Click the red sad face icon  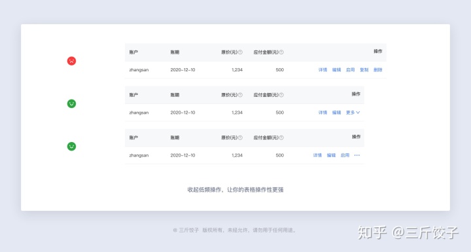click(71, 61)
